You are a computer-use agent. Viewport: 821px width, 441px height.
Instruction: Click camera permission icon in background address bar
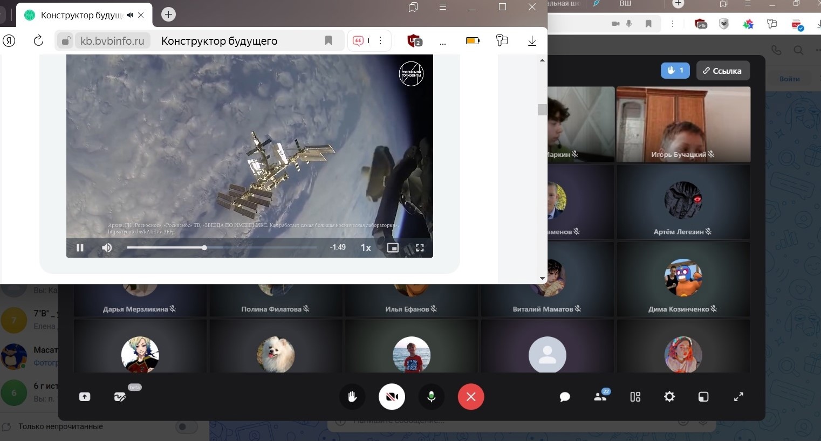tap(615, 24)
